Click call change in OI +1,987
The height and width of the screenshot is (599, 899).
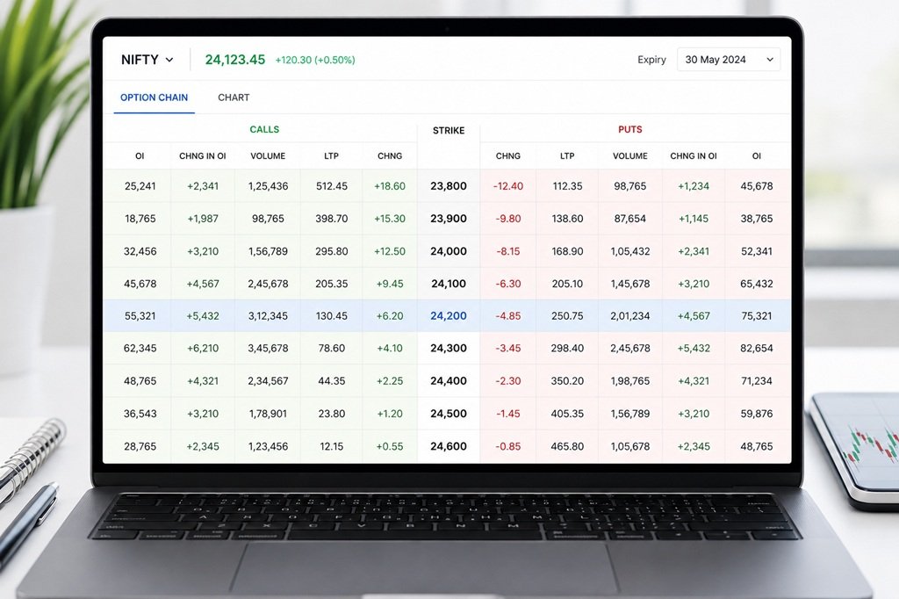click(203, 219)
